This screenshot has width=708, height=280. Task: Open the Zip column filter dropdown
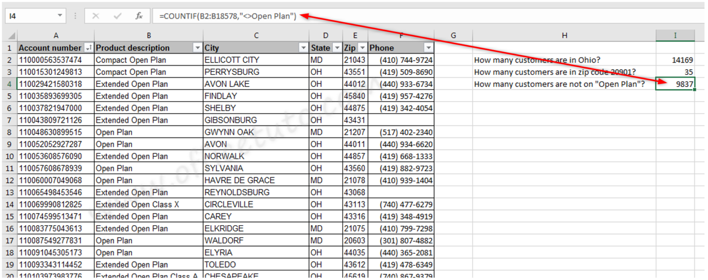click(362, 48)
